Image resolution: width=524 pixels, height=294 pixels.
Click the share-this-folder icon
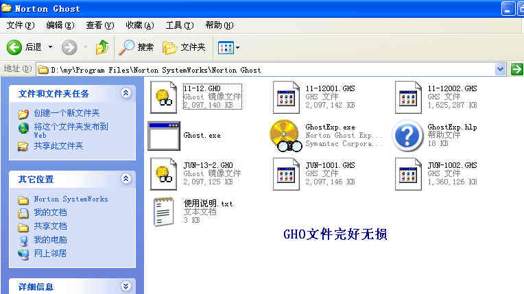pos(23,146)
